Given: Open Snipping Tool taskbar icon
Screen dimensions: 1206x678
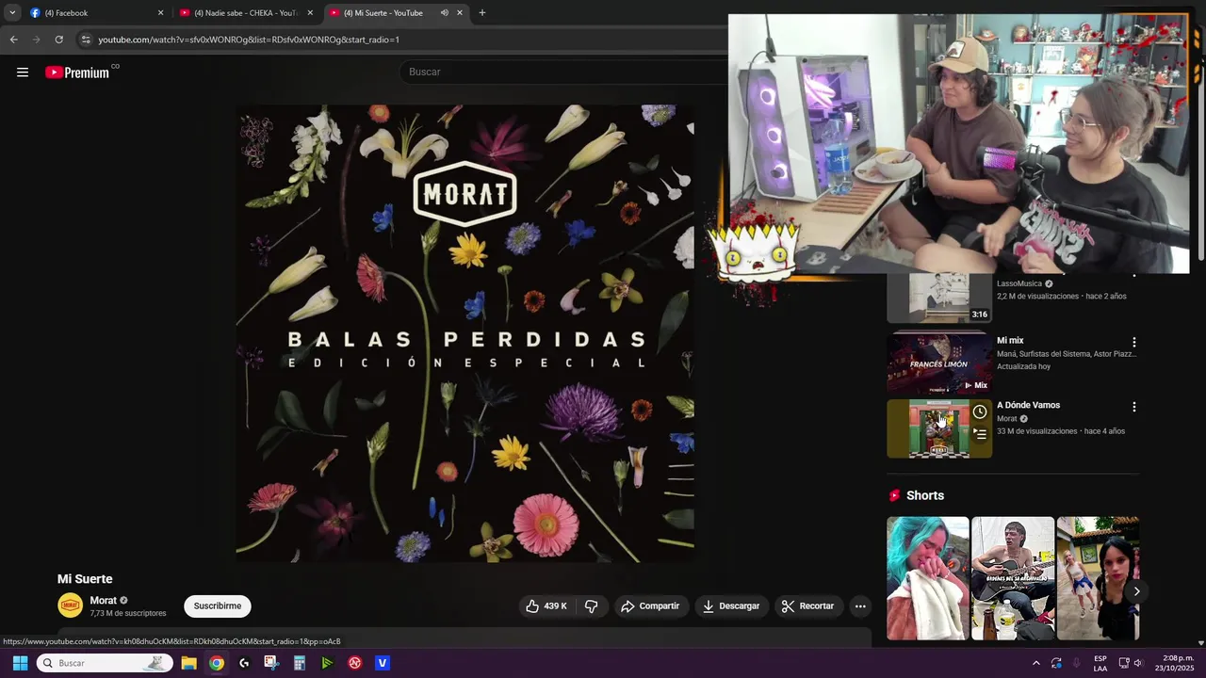Looking at the screenshot, I should 271,663.
